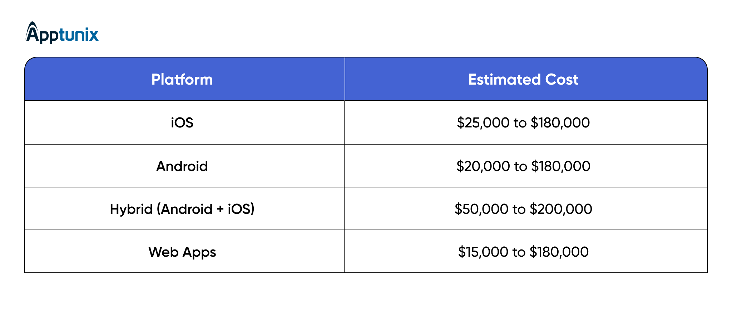Image resolution: width=732 pixels, height=317 pixels.
Task: Click the $15,000 starting cost value
Action: click(x=483, y=252)
